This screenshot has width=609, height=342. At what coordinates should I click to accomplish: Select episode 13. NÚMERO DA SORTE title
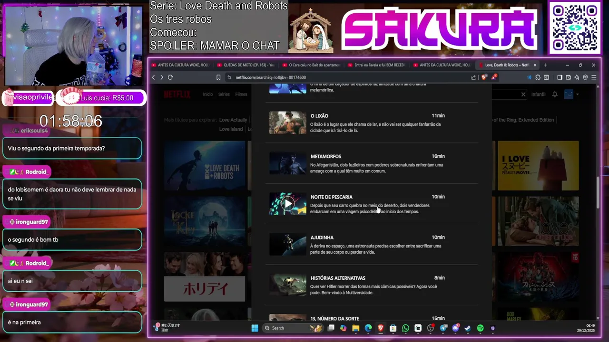point(335,318)
